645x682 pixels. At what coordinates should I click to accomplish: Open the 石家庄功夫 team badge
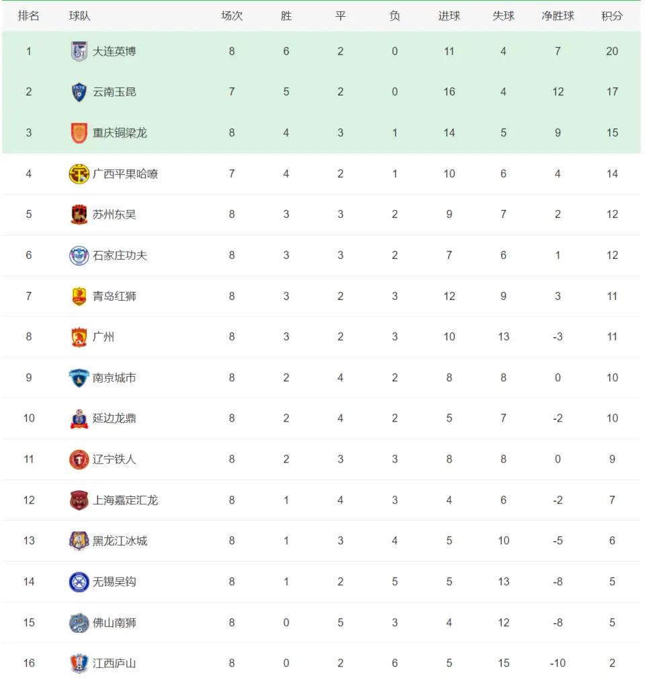pos(79,256)
